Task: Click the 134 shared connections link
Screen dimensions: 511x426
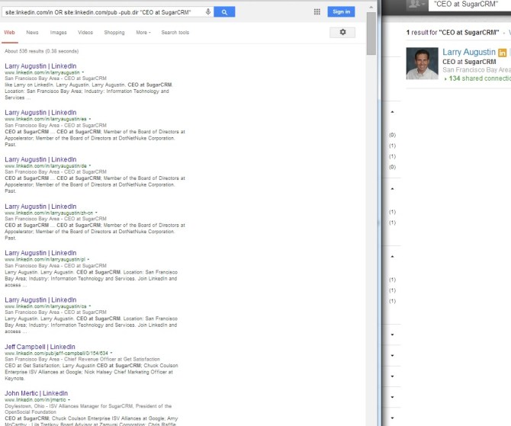Action: click(x=480, y=78)
